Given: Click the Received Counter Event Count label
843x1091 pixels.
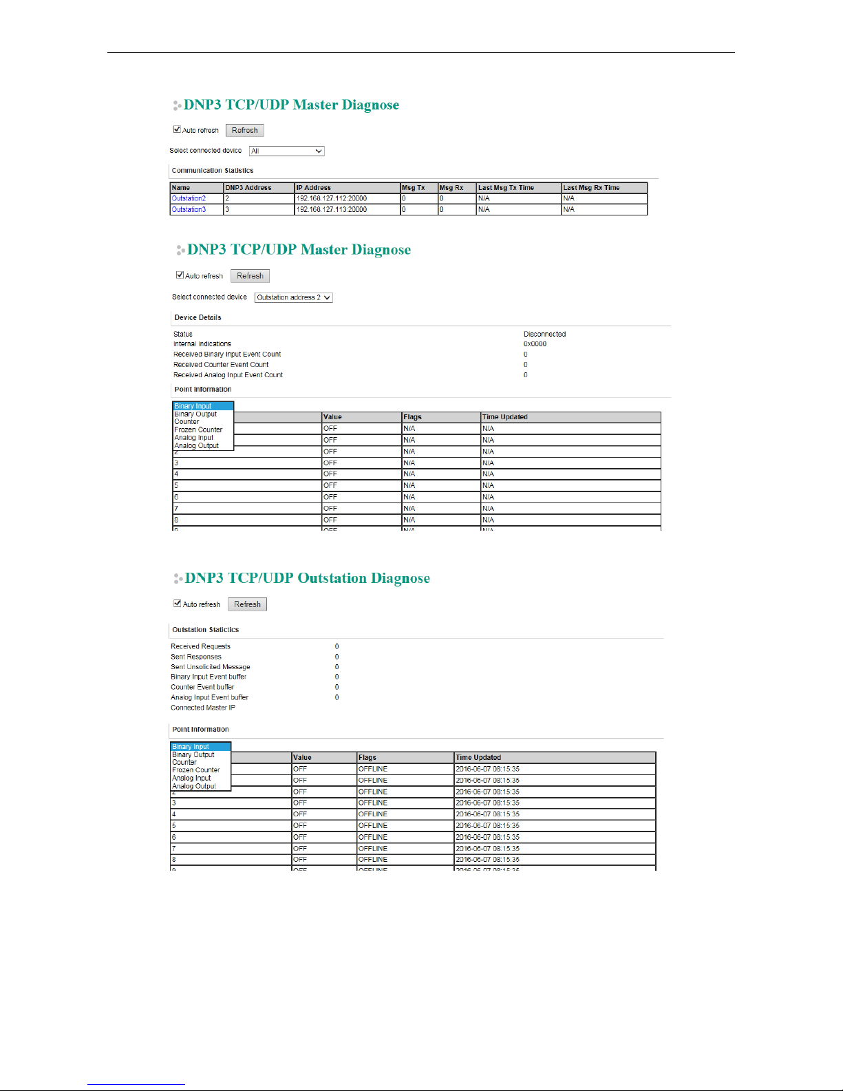Looking at the screenshot, I should [221, 365].
